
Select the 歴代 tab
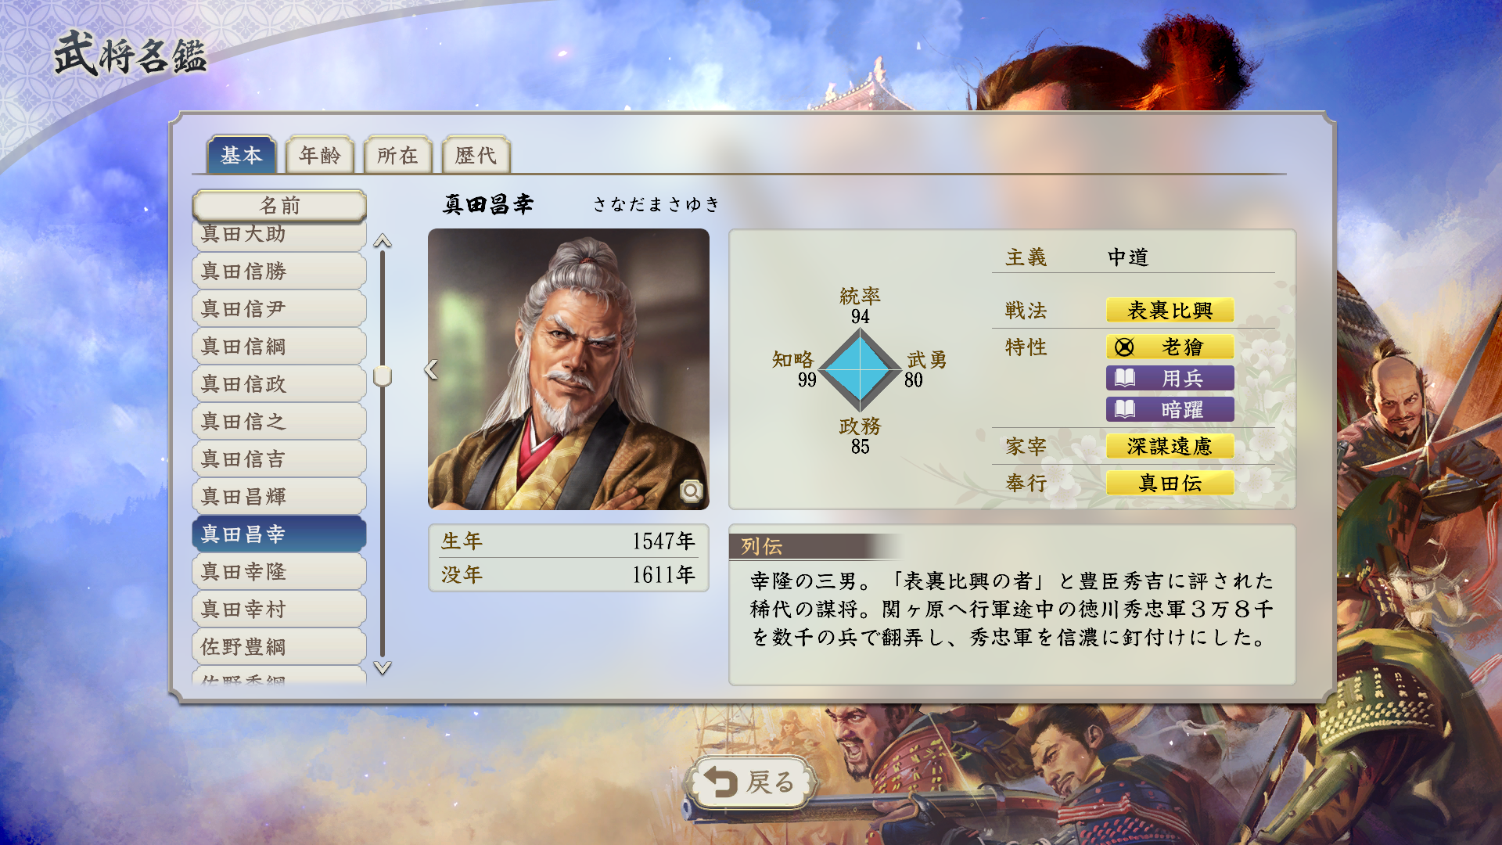point(476,155)
